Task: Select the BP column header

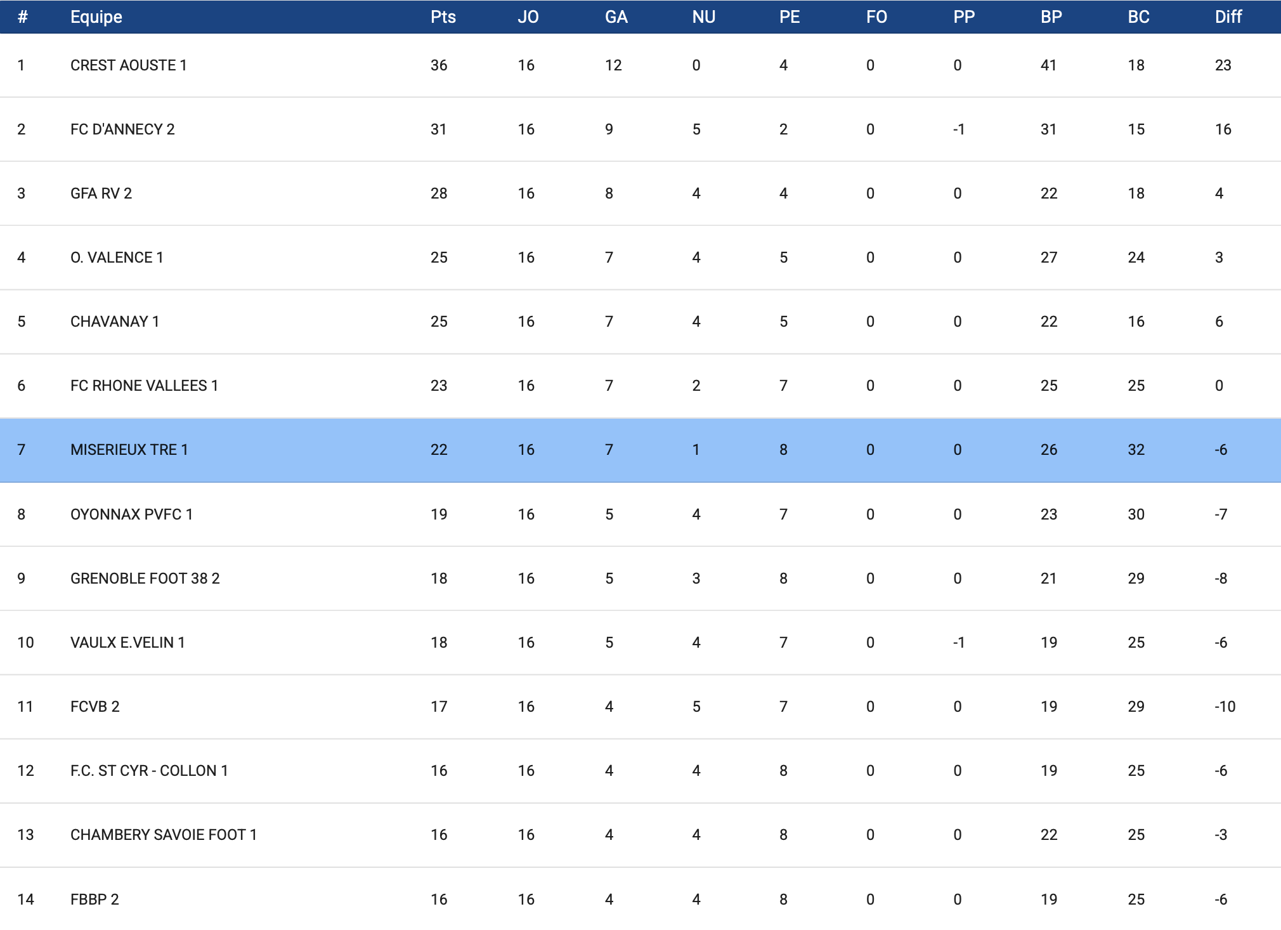Action: [x=1051, y=17]
